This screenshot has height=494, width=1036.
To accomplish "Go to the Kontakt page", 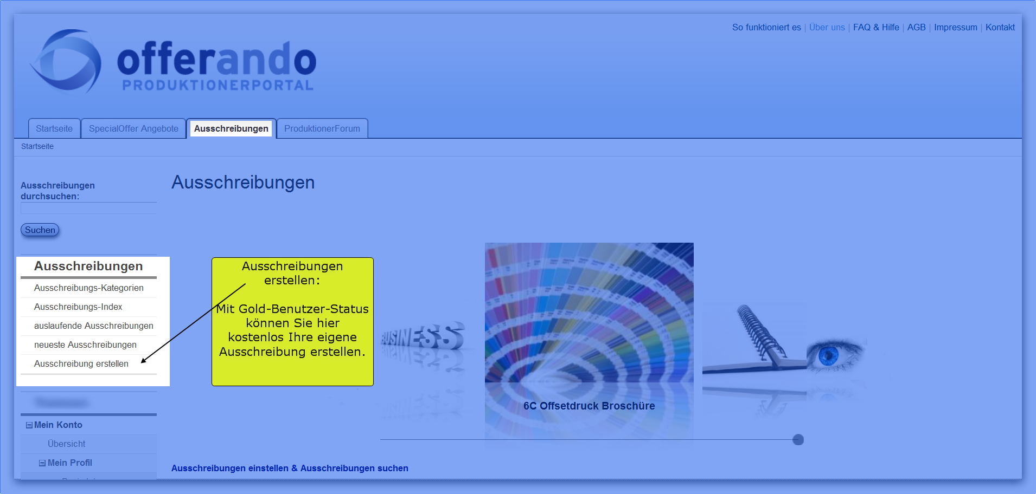I will 1000,27.
